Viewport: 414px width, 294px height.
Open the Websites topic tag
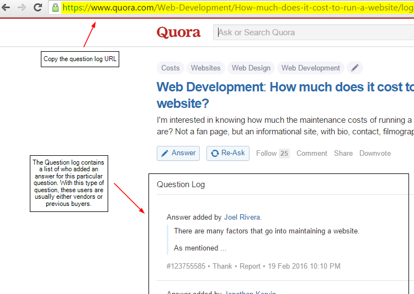tap(205, 68)
